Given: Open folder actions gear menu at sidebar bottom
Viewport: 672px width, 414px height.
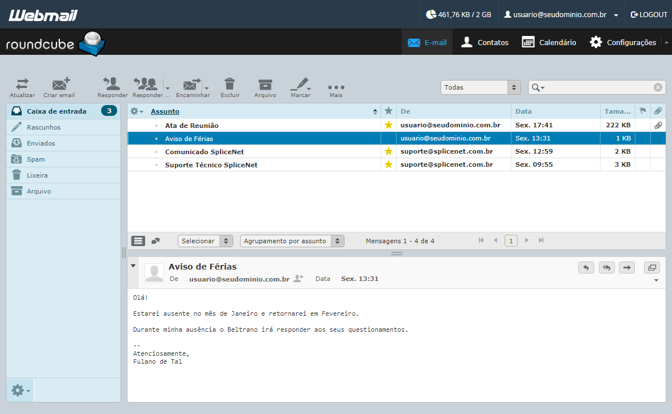Looking at the screenshot, I should point(20,390).
